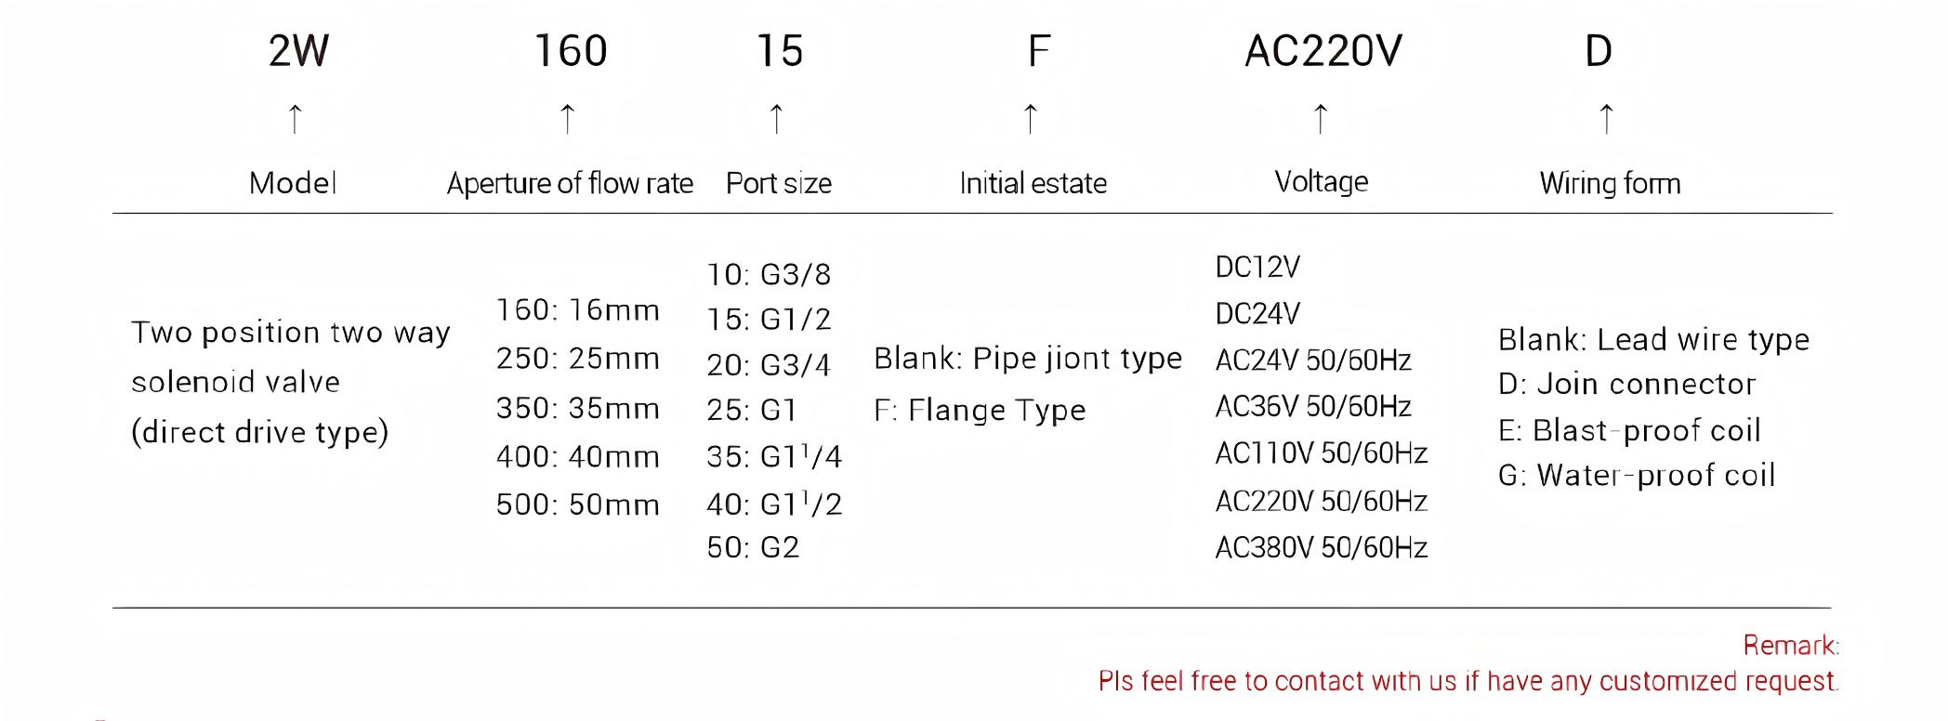Image resolution: width=1948 pixels, height=721 pixels.
Task: Select the 'F: Flange Type' option
Action: coord(980,410)
